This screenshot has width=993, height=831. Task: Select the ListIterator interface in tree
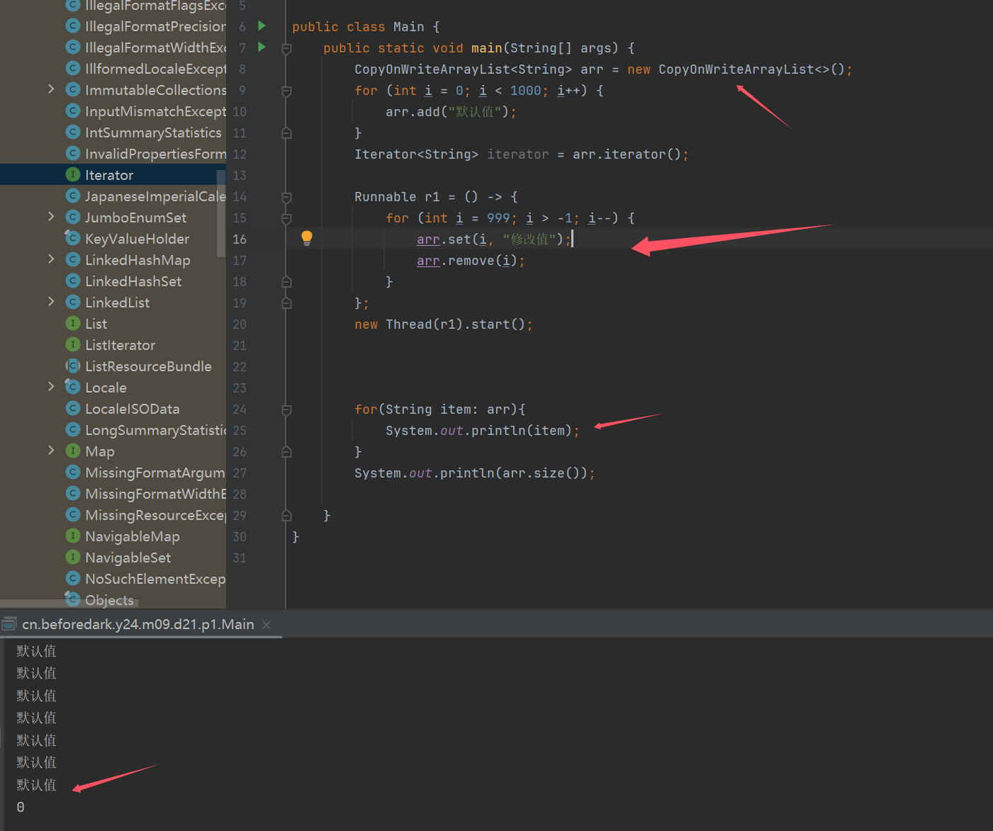point(120,345)
